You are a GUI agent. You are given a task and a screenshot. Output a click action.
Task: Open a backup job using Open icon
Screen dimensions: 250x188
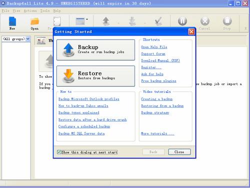coord(34,22)
